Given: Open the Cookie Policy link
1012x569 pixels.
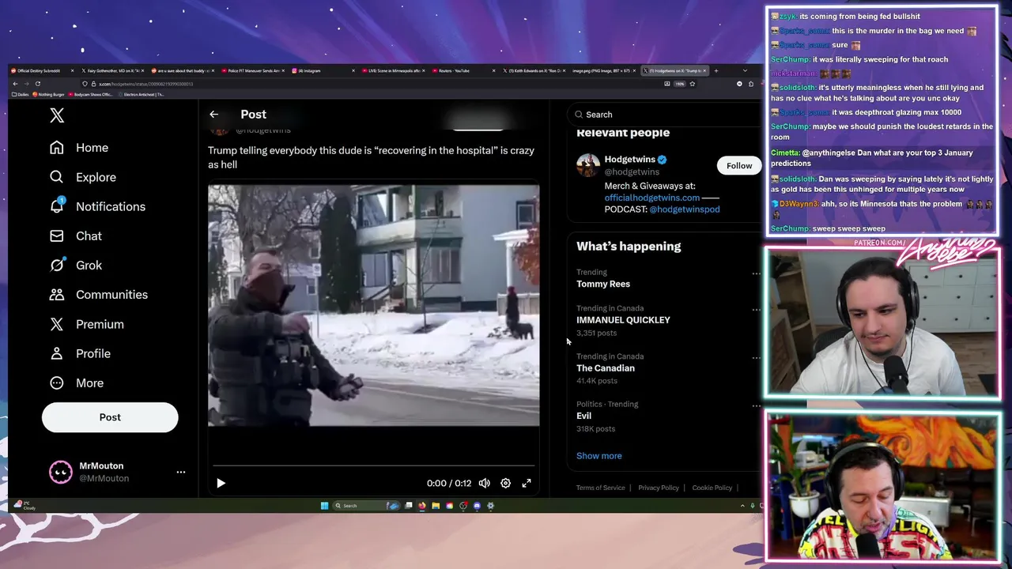Looking at the screenshot, I should coord(712,488).
